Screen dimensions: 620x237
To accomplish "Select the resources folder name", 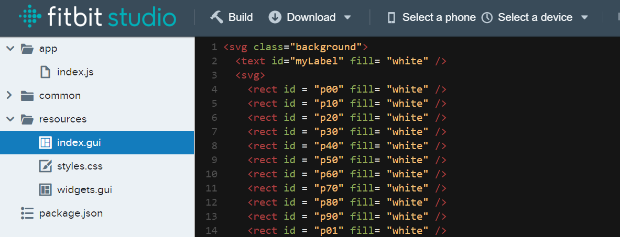I will 63,119.
